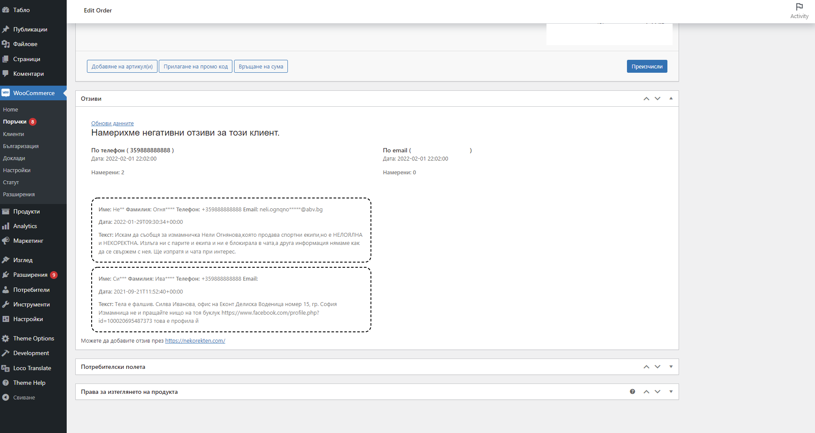Click email neli.ognqno*****@abv.bg in first review
Image resolution: width=815 pixels, height=433 pixels.
[x=291, y=210]
